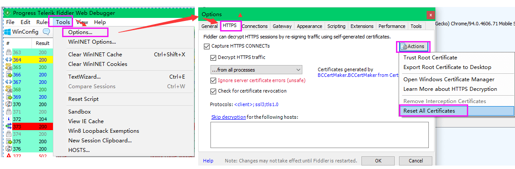515x169 pixels.
Task: Open Windows Certificate Manager
Action: click(x=448, y=79)
